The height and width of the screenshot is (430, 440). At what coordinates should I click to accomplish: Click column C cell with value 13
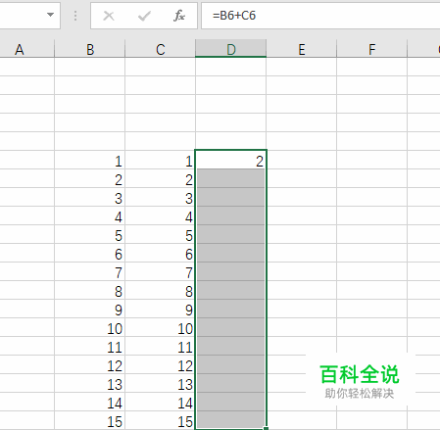(x=161, y=383)
